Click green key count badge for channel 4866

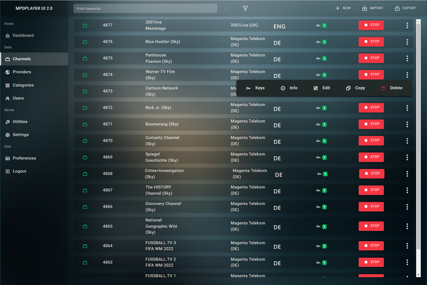[x=324, y=207]
